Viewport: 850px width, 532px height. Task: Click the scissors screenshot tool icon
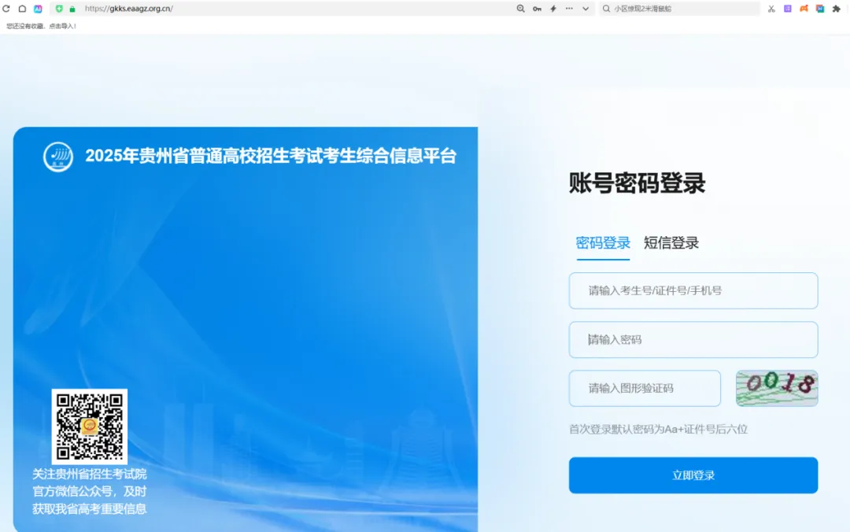771,9
